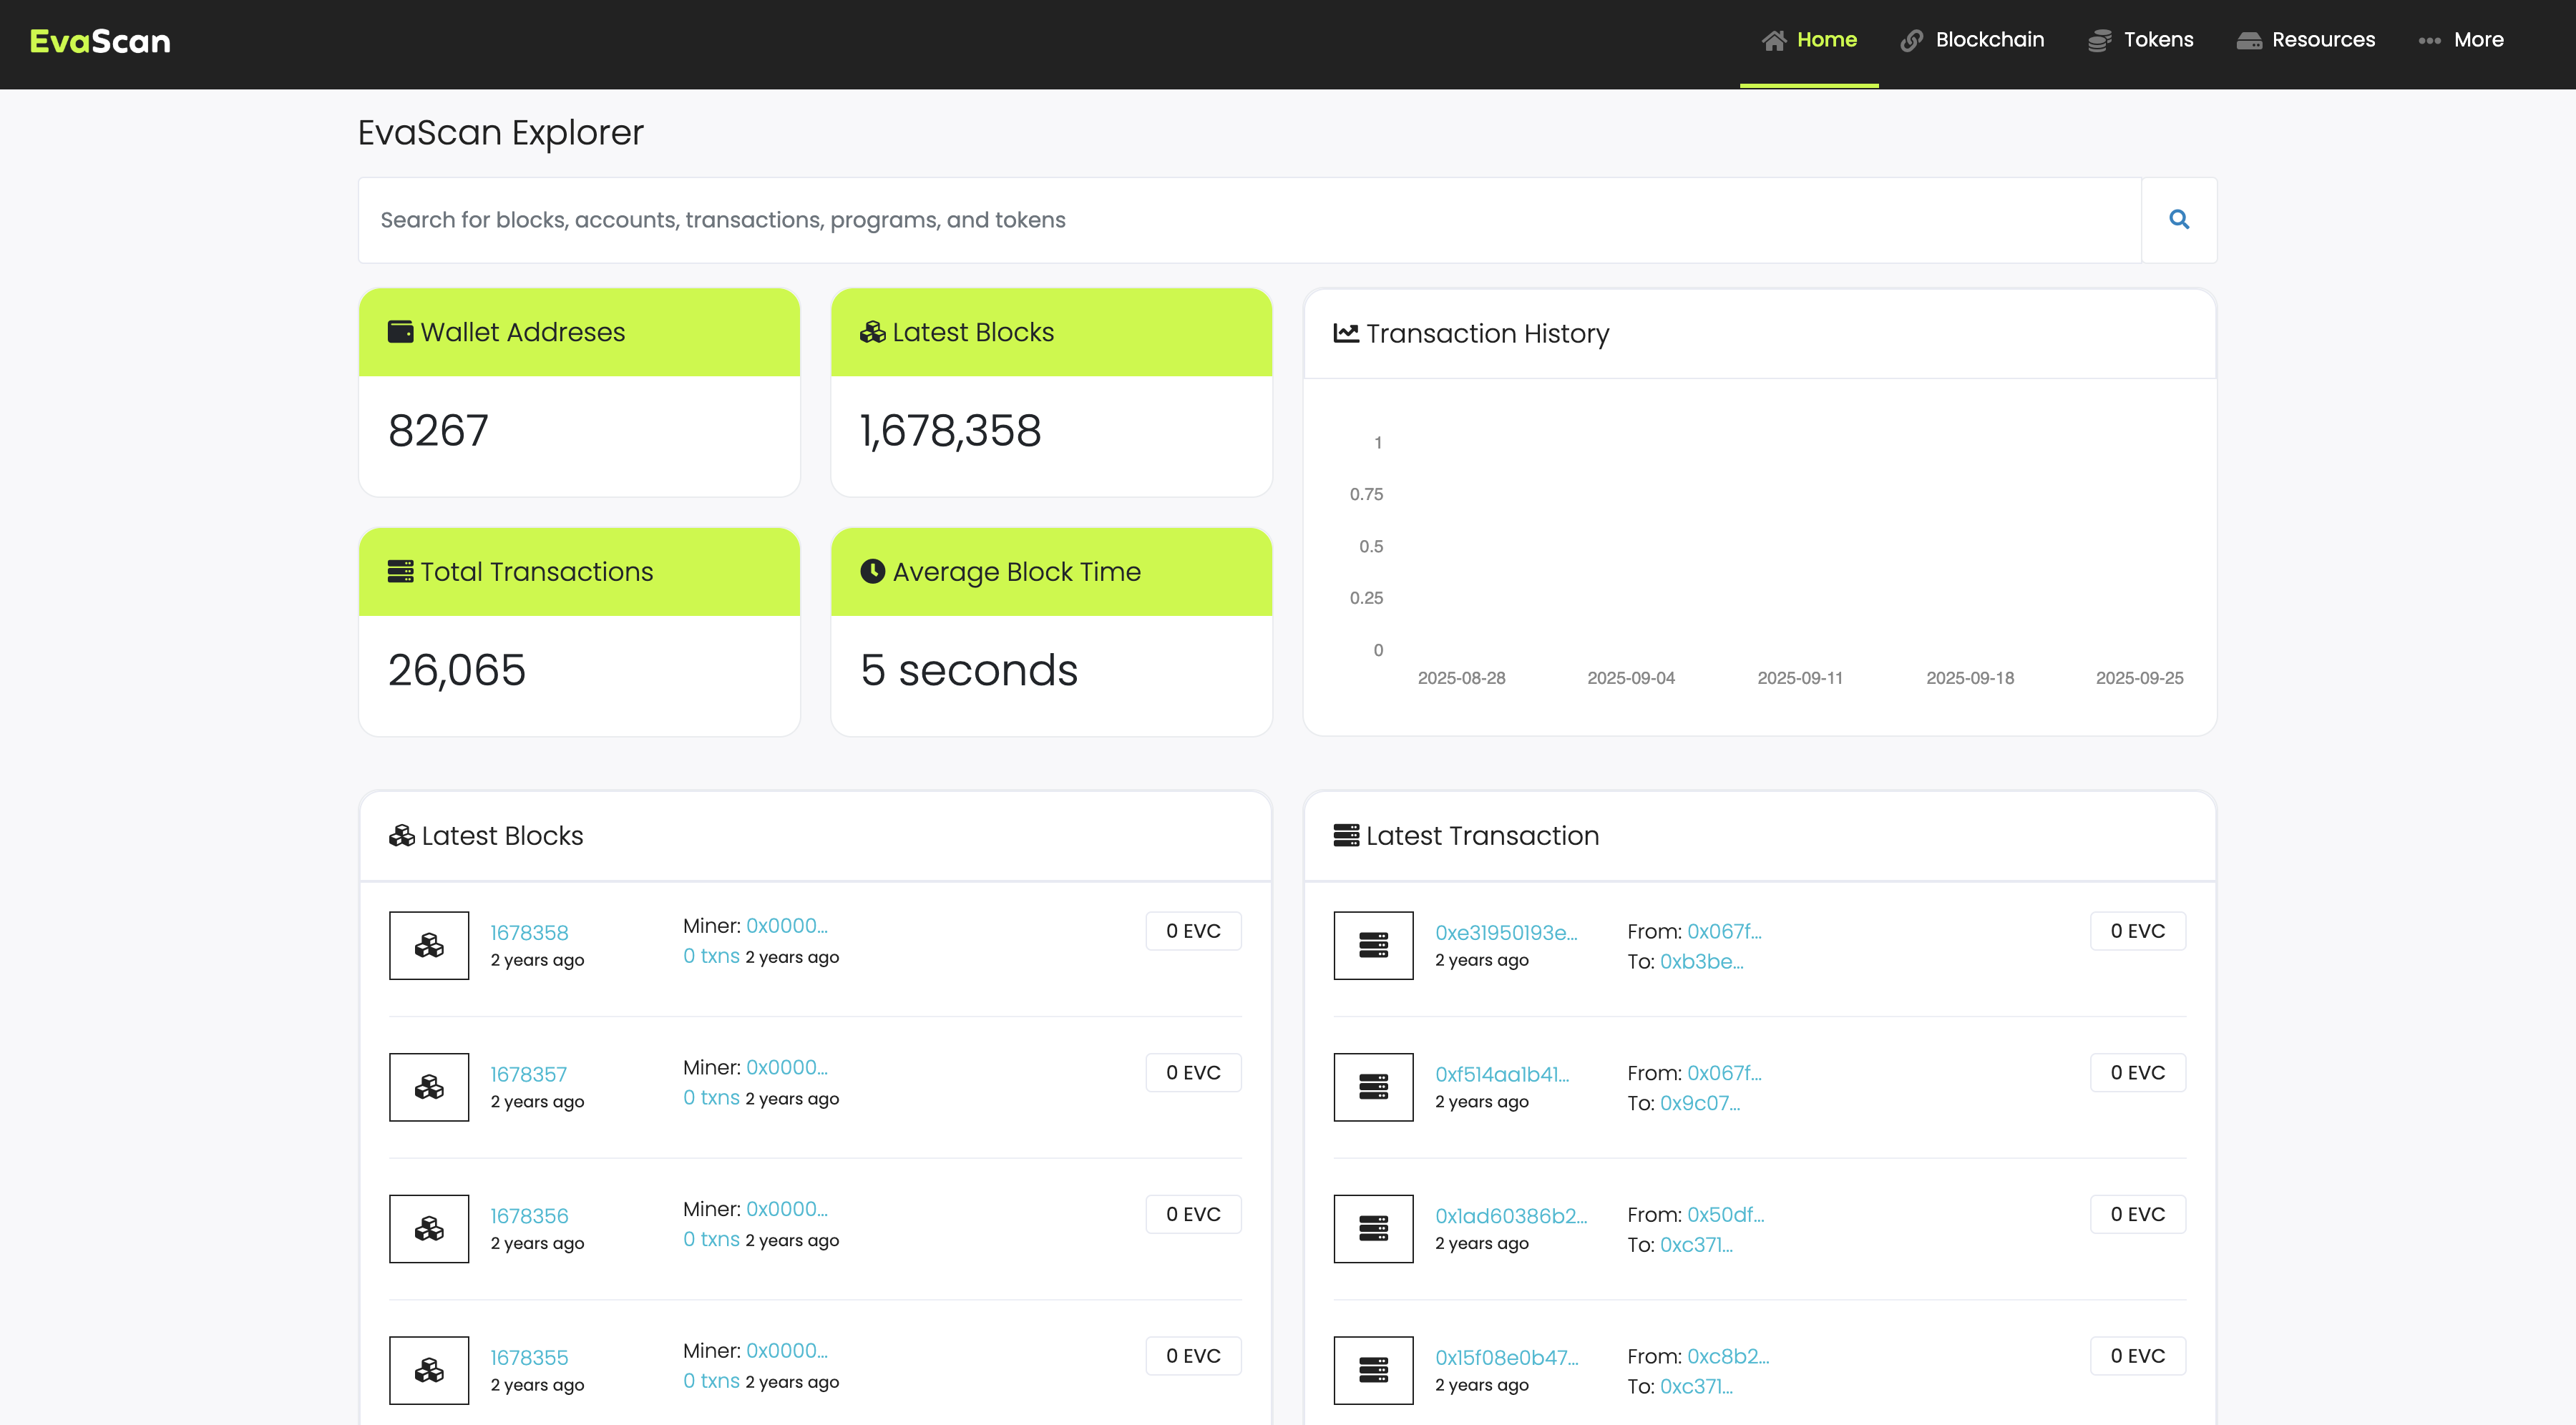Click the search magnifier icon
Viewport: 2576px width, 1425px height.
tap(2179, 219)
